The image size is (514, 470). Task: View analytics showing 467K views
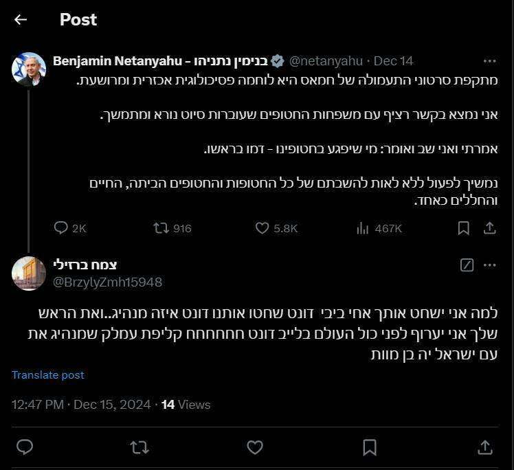tap(363, 228)
